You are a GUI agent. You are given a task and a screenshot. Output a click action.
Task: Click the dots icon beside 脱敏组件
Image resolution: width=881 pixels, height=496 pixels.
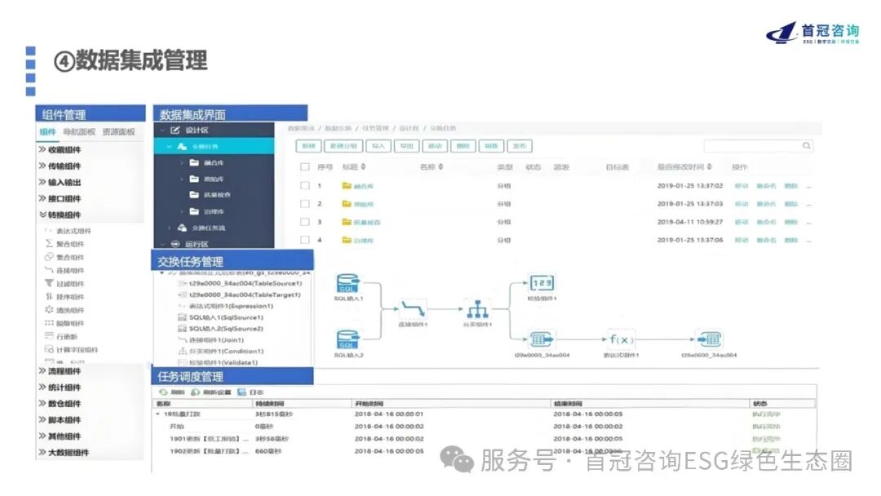click(49, 322)
